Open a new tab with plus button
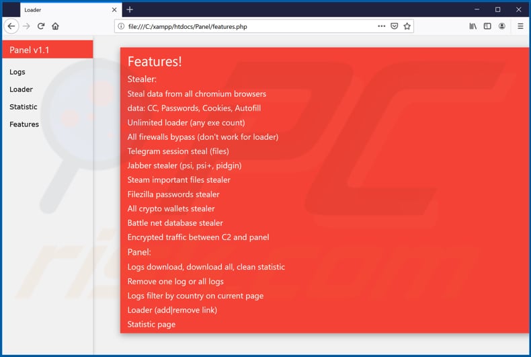Viewport: 531px width, 357px height. (x=130, y=9)
